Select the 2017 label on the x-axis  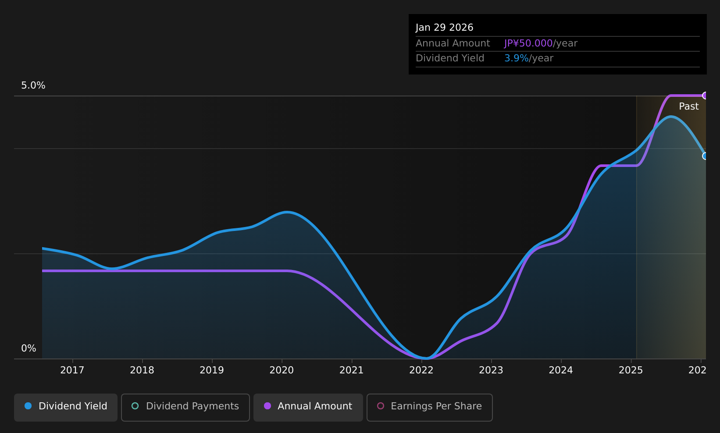click(x=72, y=370)
